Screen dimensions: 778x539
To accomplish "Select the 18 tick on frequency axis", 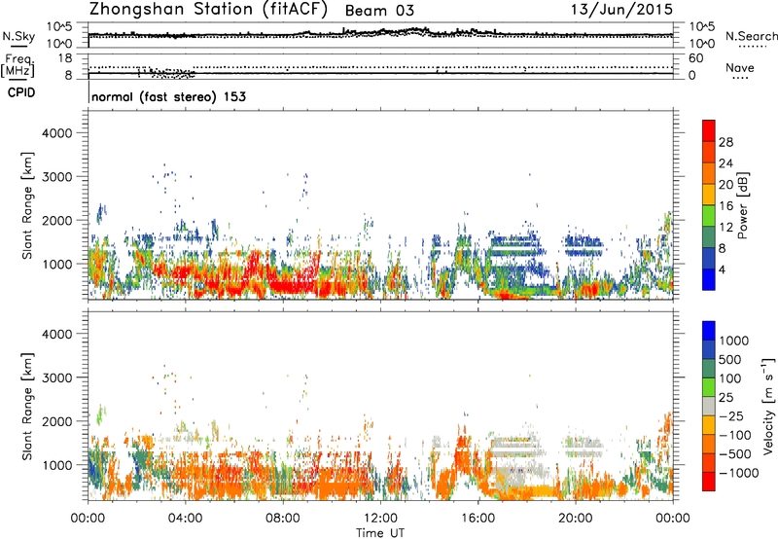I will click(x=65, y=58).
